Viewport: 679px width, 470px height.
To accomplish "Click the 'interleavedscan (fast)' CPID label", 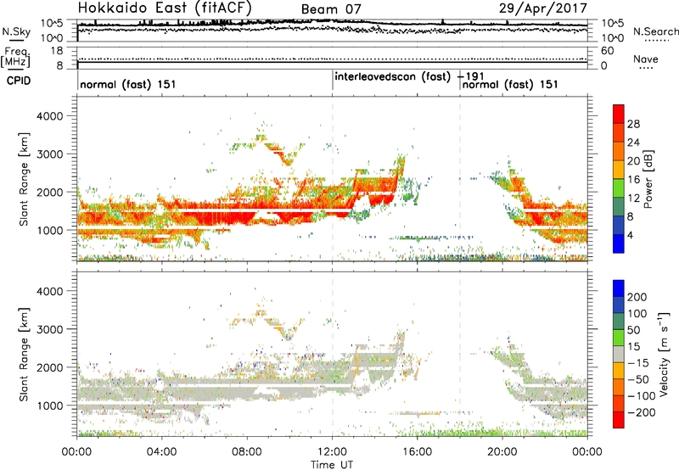I will (393, 76).
